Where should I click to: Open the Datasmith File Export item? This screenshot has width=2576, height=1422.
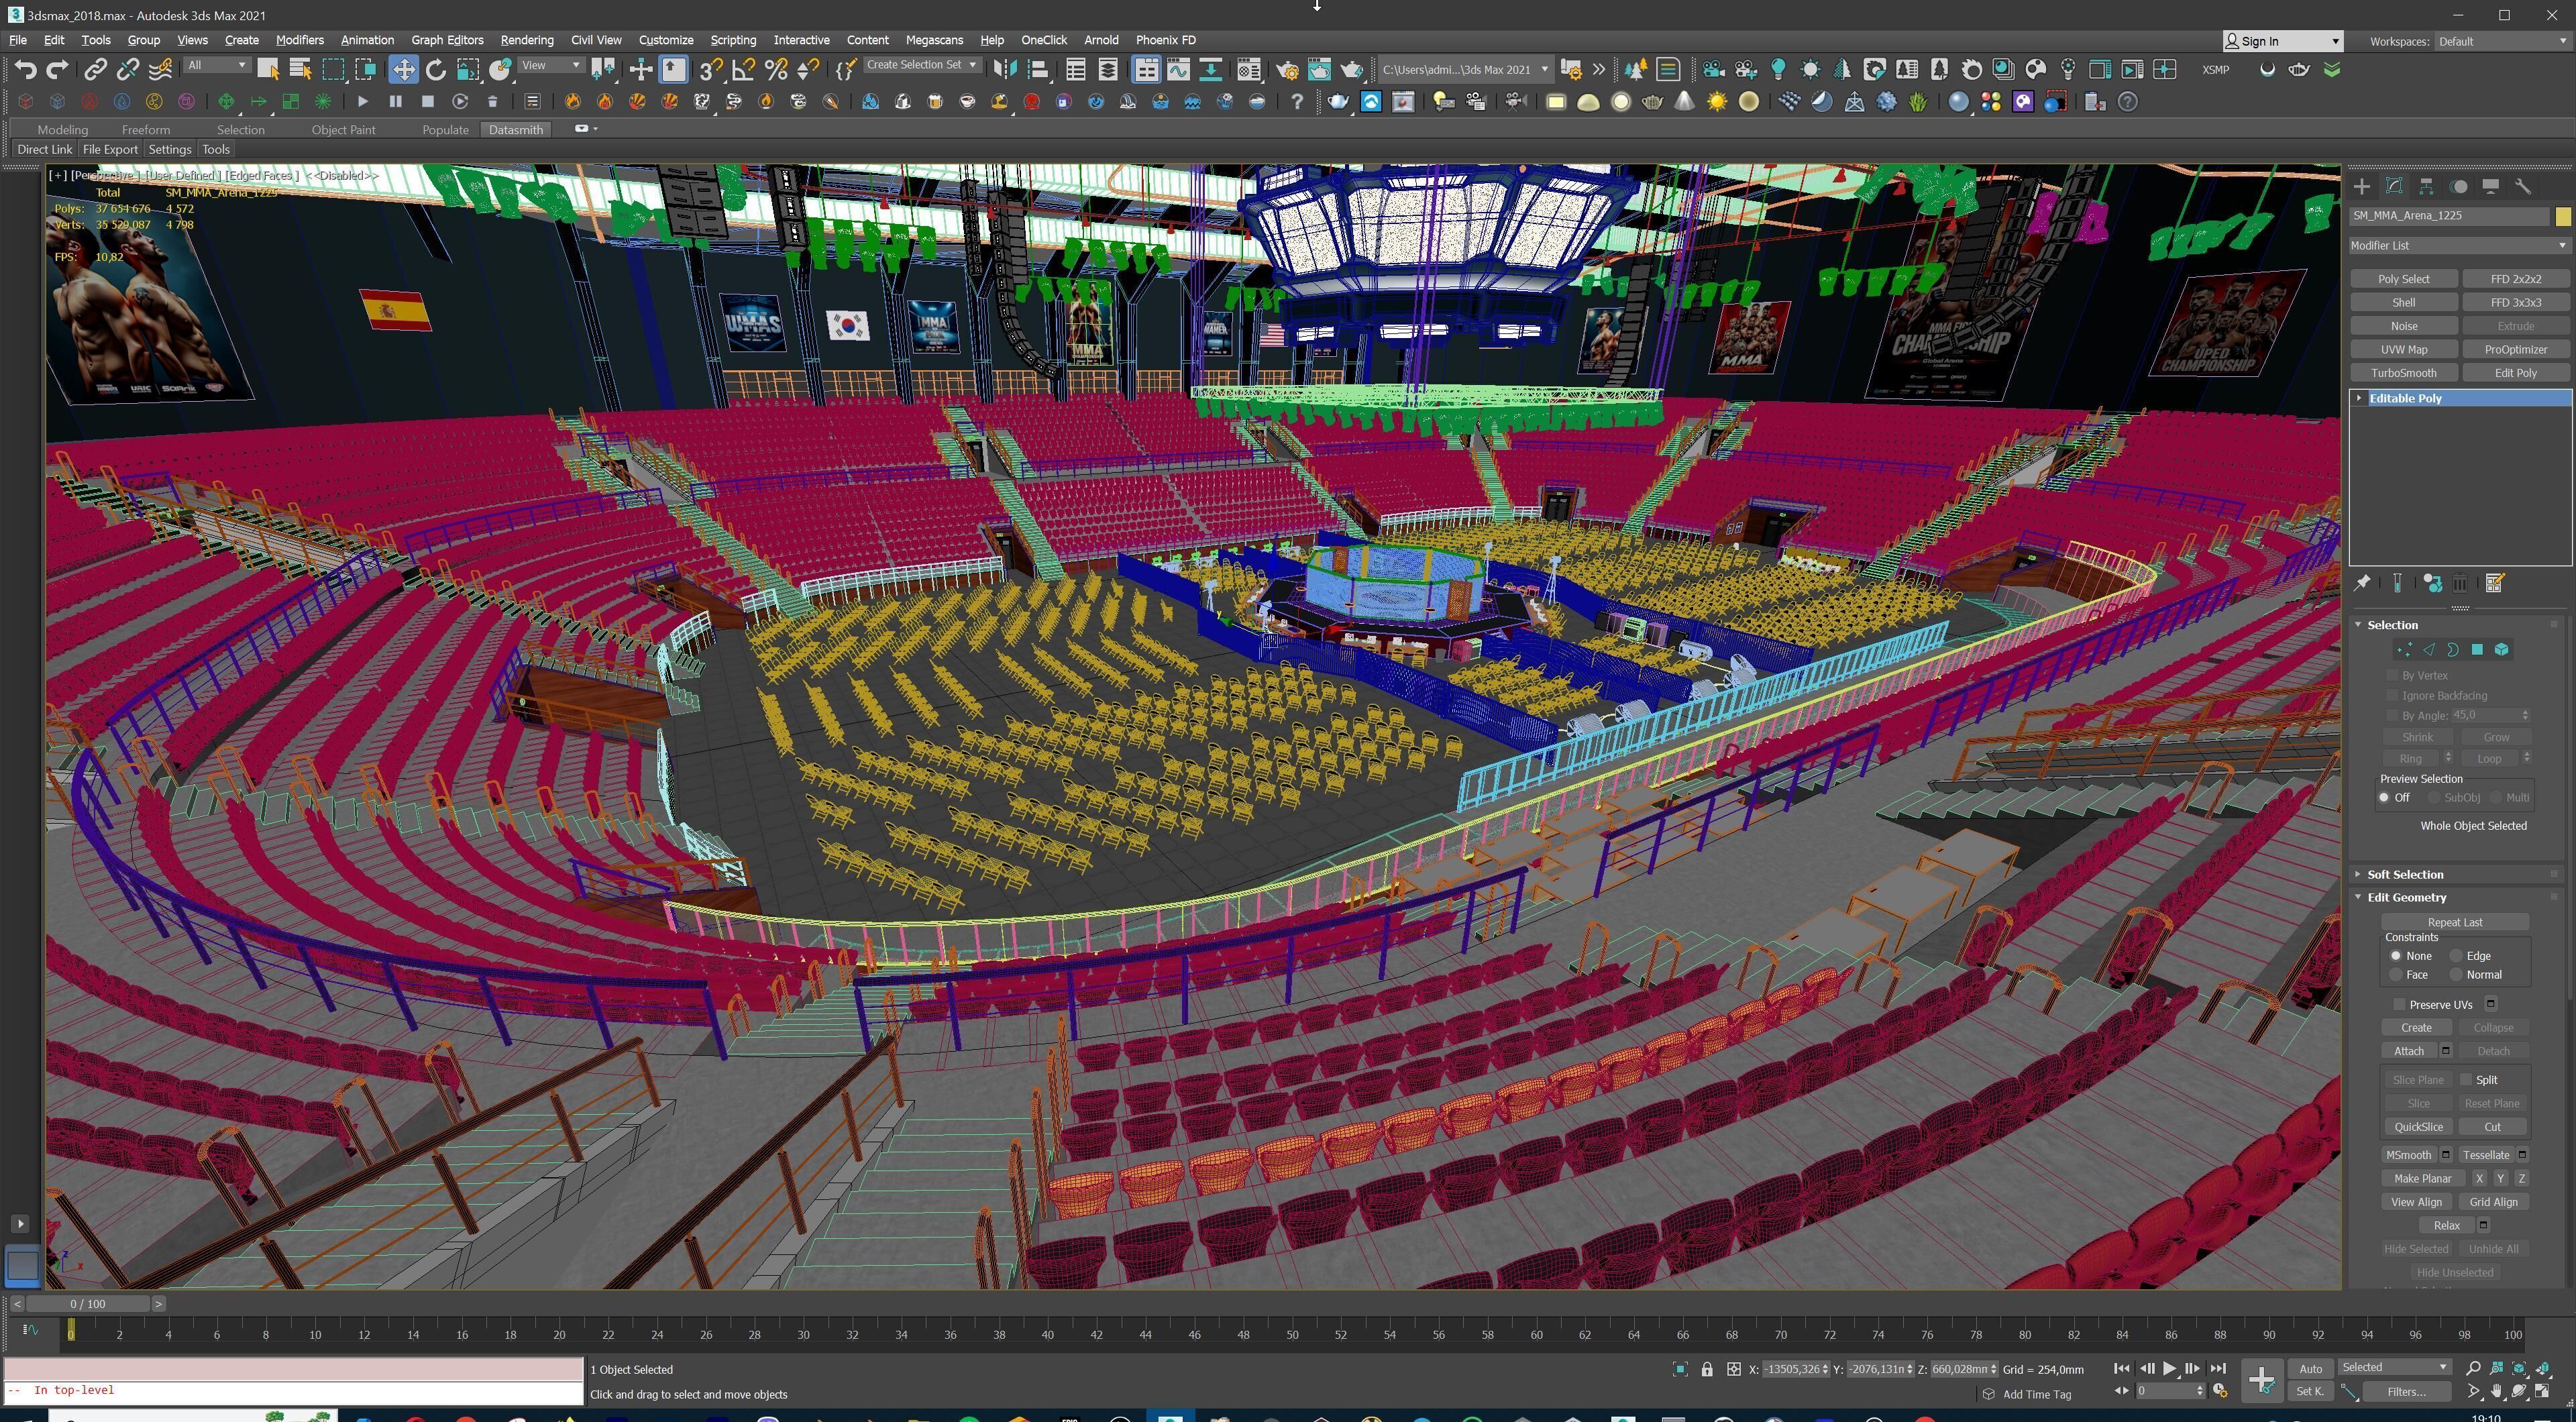[110, 149]
